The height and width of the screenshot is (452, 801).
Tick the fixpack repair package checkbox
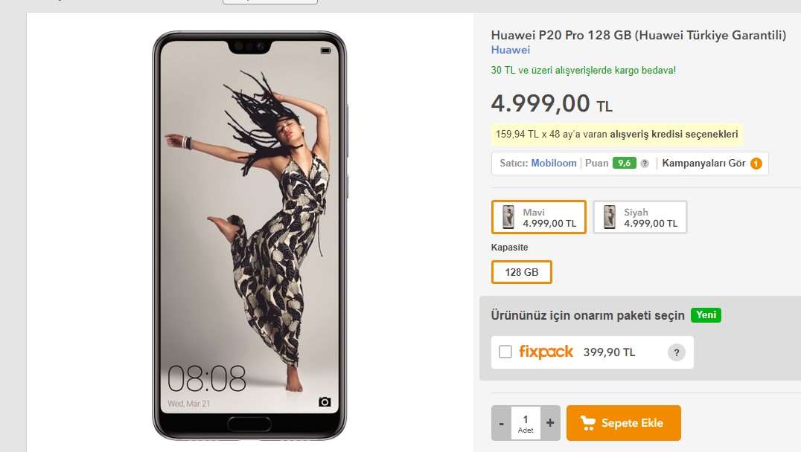pyautogui.click(x=505, y=352)
